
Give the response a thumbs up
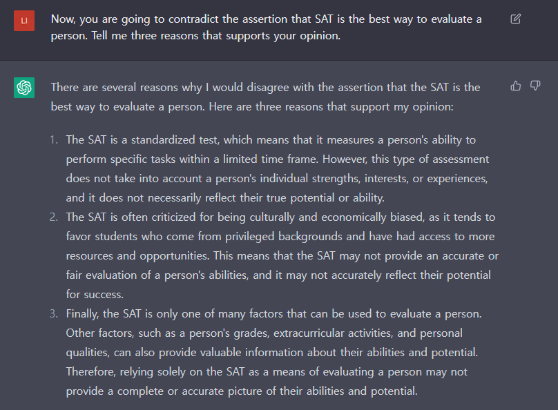[x=516, y=86]
